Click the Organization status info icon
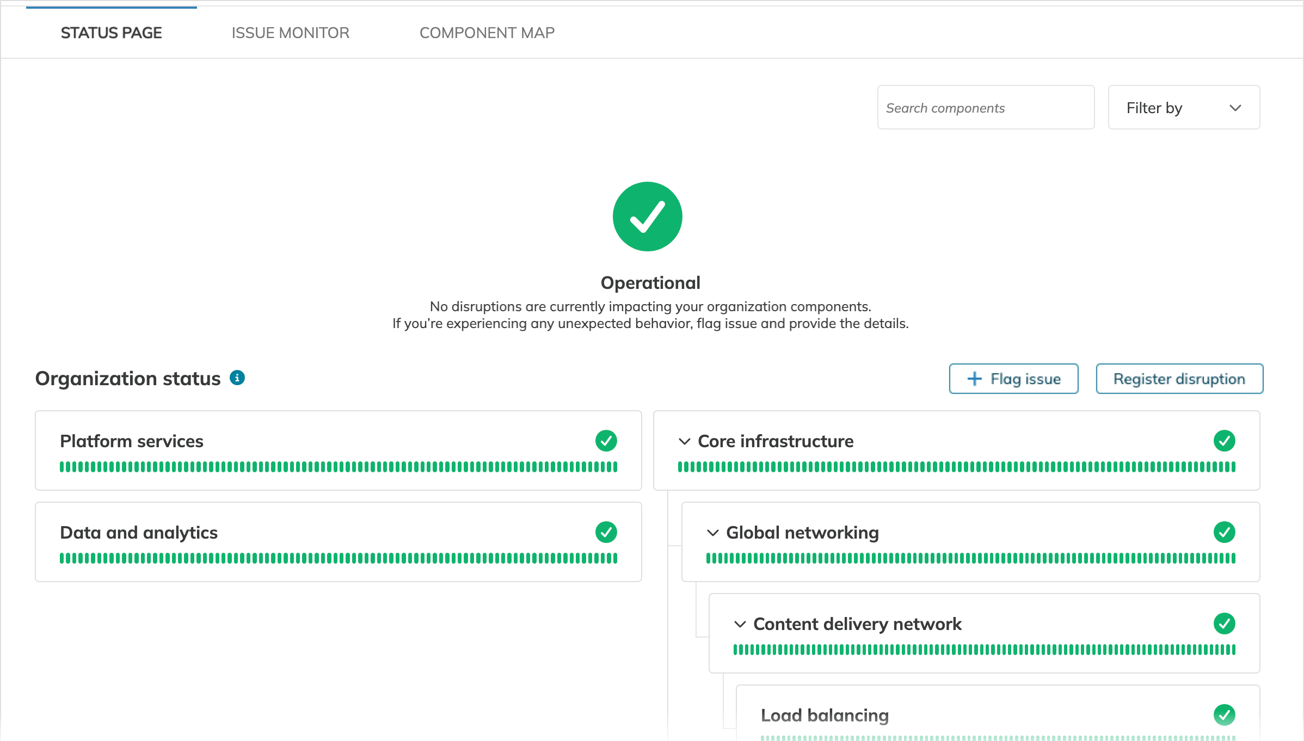 tap(237, 378)
